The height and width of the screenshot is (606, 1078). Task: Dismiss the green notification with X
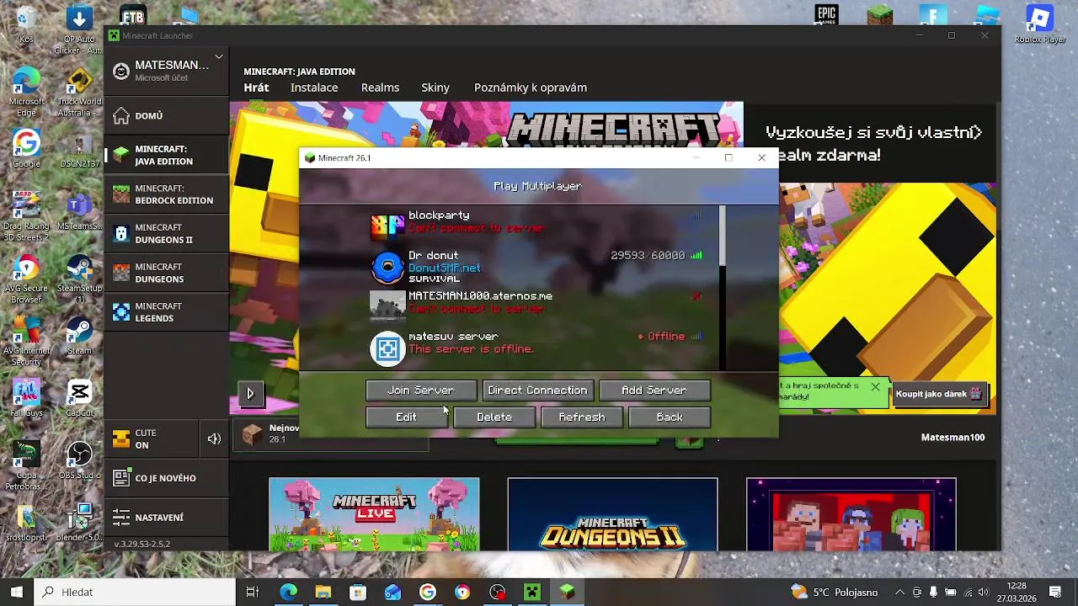coord(875,387)
